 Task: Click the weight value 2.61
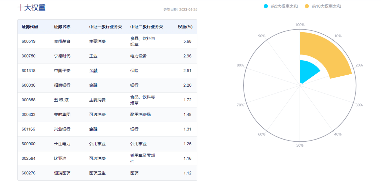tap(187, 71)
